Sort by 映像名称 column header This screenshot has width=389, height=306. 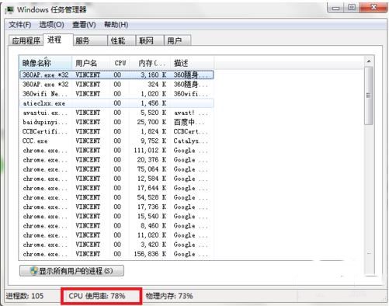click(x=45, y=63)
